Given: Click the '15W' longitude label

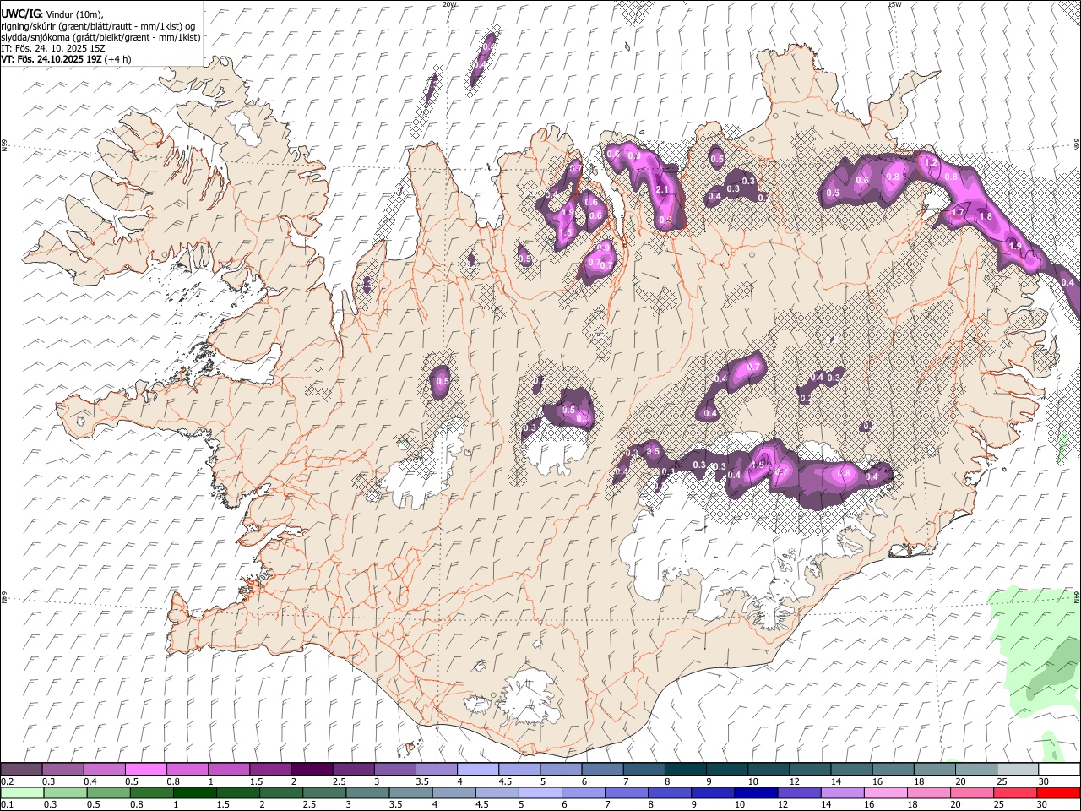Looking at the screenshot, I should coord(894,4).
